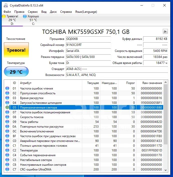Select the yellow status icon for drive D:

point(4,16)
